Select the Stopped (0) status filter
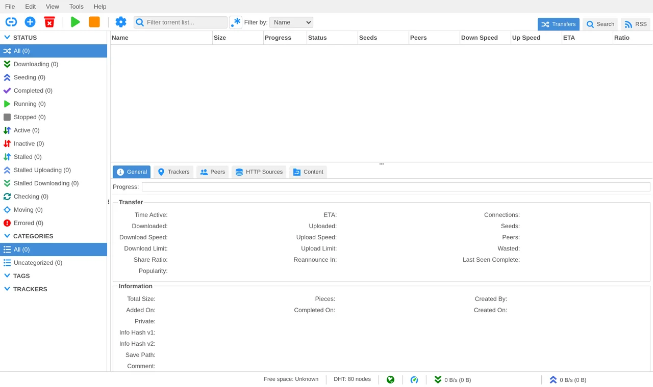Viewport: 653px width, 387px height. [x=54, y=117]
